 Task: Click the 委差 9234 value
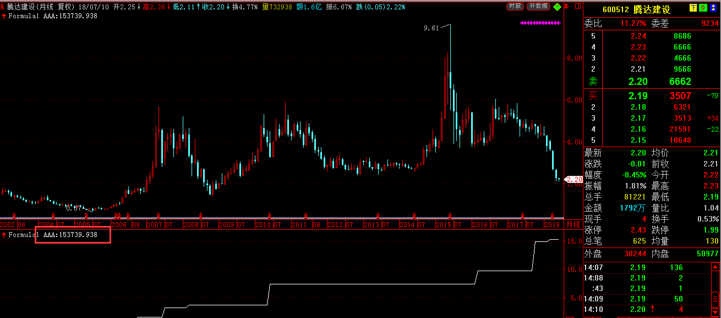pos(709,24)
